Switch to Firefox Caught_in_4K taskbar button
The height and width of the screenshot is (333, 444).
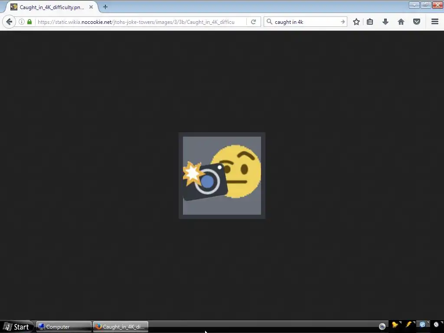pyautogui.click(x=121, y=327)
